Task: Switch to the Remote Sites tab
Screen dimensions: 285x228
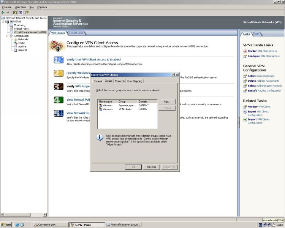Action: click(x=76, y=33)
